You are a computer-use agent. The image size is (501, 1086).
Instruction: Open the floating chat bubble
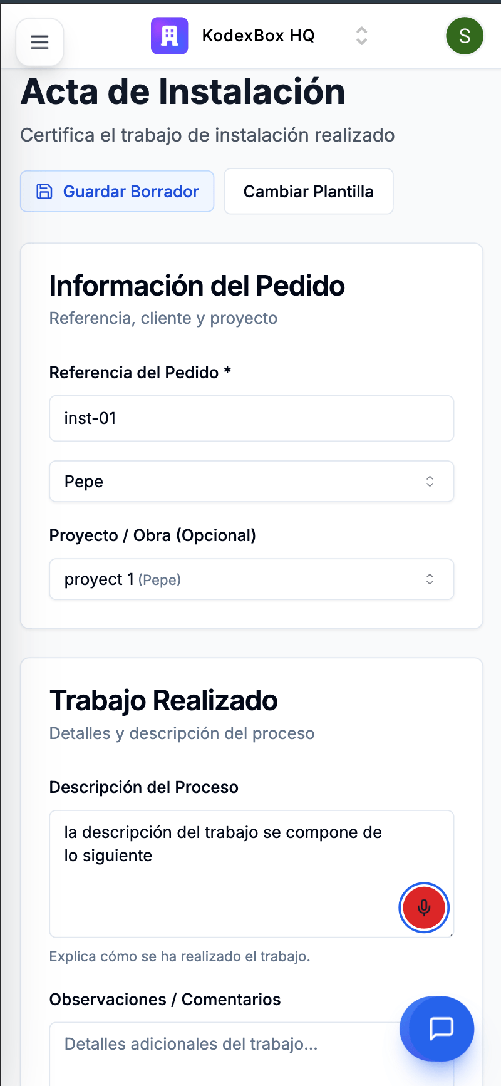click(441, 1028)
